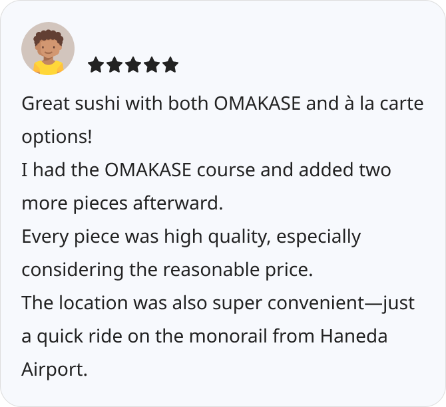Click the word "Airport." on the last line
446x407 pixels.
tap(55, 370)
